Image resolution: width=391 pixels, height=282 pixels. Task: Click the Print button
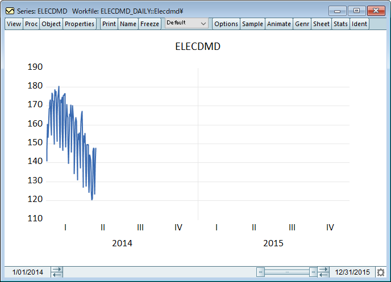click(x=109, y=24)
